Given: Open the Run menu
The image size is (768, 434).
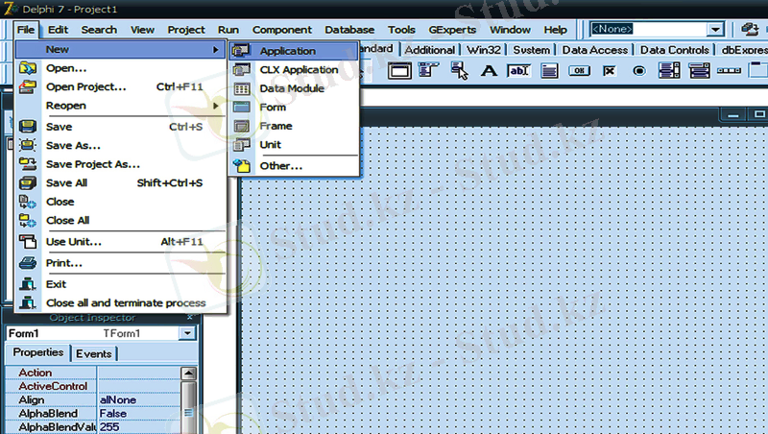Looking at the screenshot, I should [x=228, y=30].
